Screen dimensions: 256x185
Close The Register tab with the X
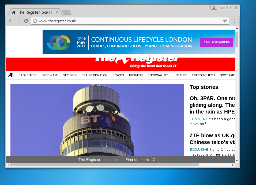tap(57, 12)
